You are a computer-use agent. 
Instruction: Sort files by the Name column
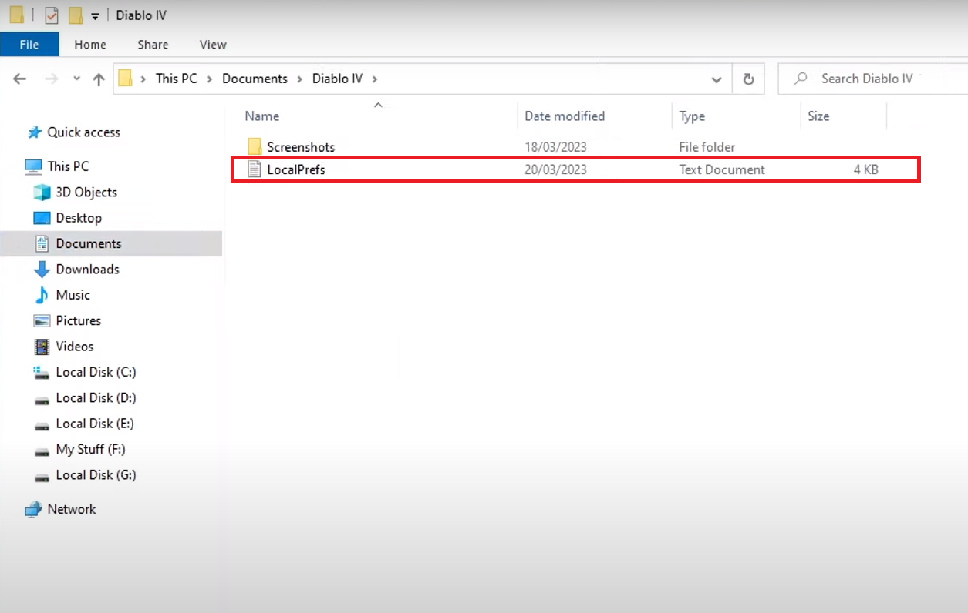pyautogui.click(x=262, y=116)
